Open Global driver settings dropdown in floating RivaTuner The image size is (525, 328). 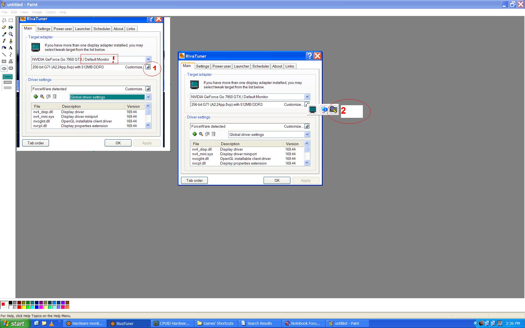pyautogui.click(x=307, y=134)
